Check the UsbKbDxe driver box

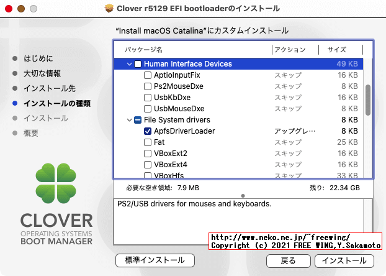tap(148, 98)
